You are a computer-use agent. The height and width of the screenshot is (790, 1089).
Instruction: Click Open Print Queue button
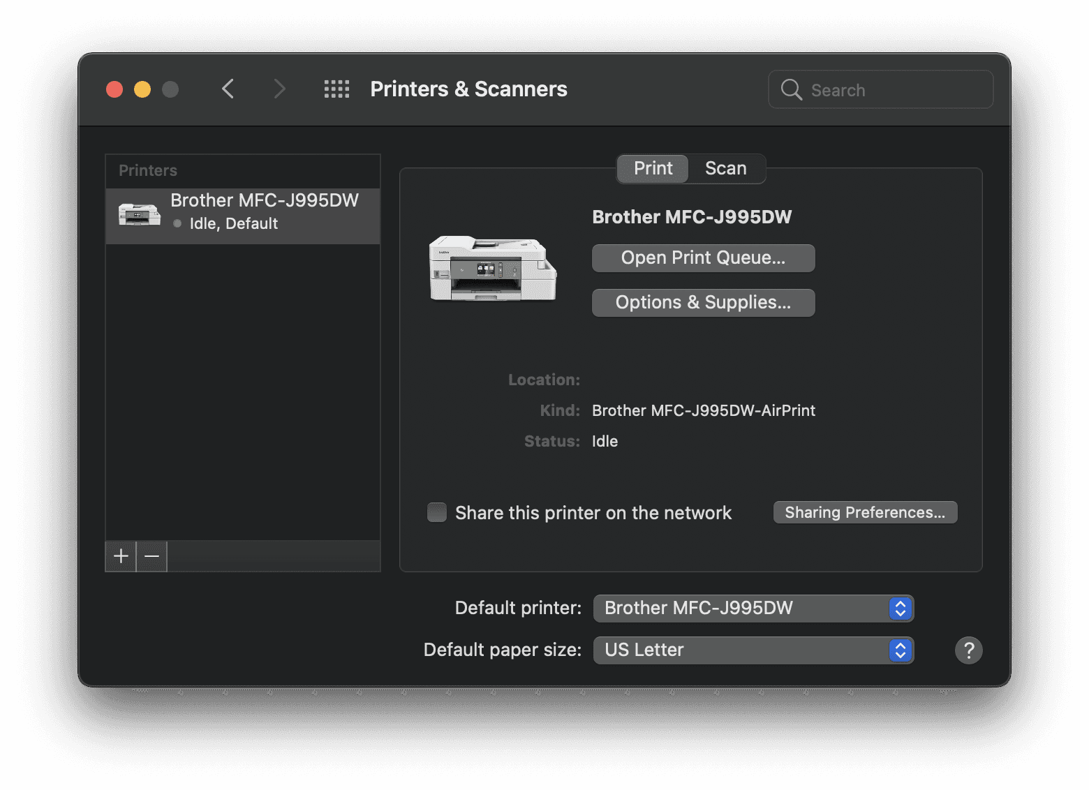click(x=703, y=258)
